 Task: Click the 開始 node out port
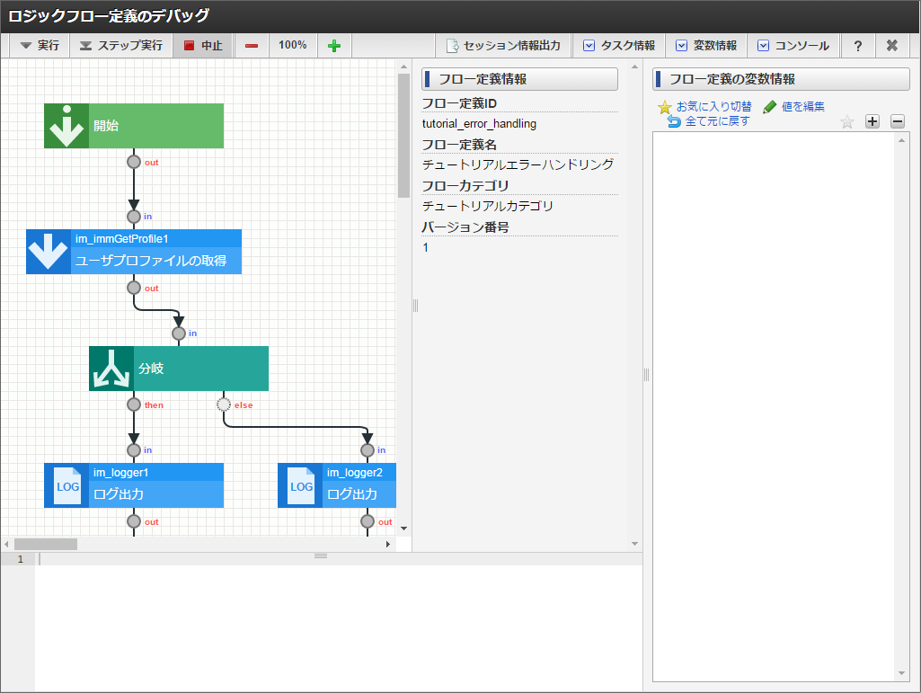coord(134,162)
